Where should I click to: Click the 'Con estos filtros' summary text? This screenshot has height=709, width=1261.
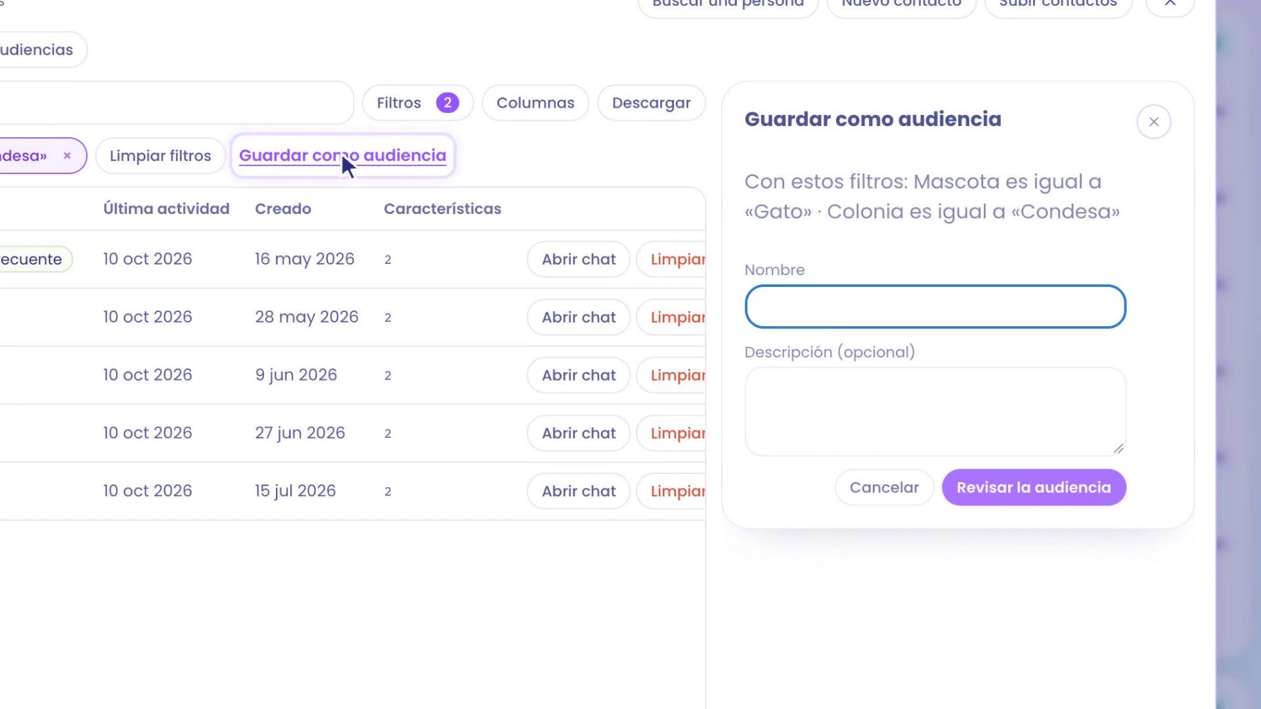932,196
